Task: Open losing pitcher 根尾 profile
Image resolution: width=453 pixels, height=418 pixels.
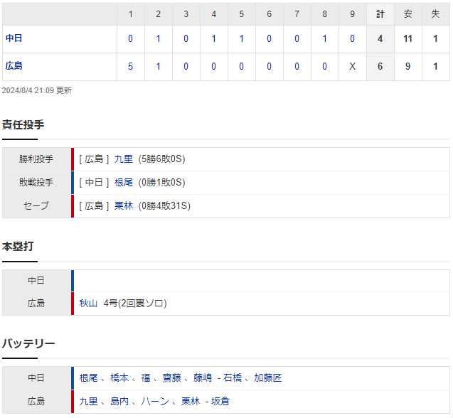Action: 123,183
